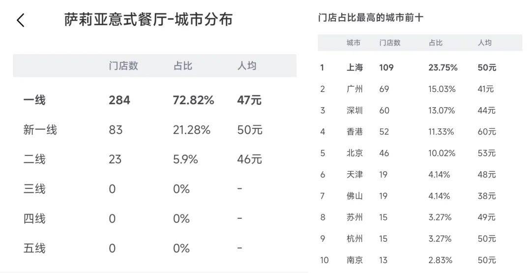
Task: Open the 深圳 city row
Action: click(x=354, y=111)
